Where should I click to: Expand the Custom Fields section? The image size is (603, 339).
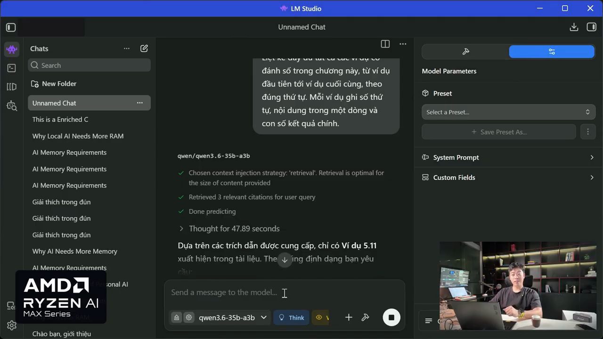pos(508,178)
